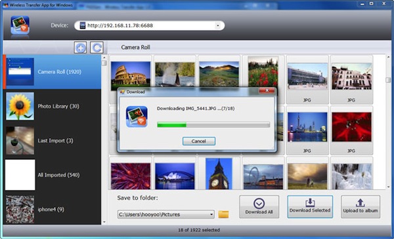Click the download progress bar
This screenshot has width=394, height=239.
tap(213, 124)
